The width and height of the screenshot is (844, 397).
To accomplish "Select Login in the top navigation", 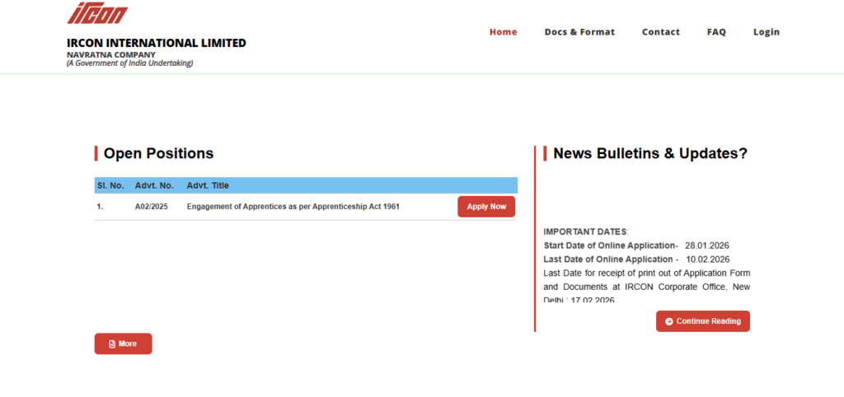I will [766, 32].
